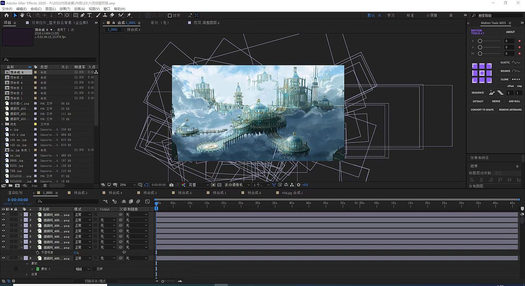Hide layer 3 with its eye icon
Image resolution: width=525 pixels, height=286 pixels.
pos(3,225)
